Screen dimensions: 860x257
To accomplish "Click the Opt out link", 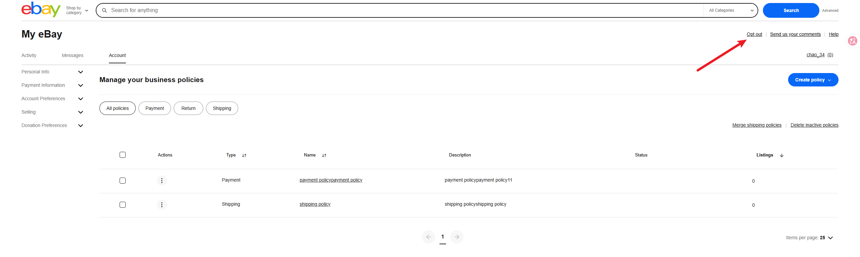I will 754,34.
